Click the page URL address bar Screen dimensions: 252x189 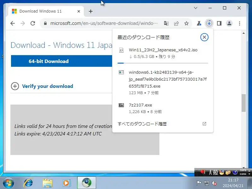click(x=104, y=23)
